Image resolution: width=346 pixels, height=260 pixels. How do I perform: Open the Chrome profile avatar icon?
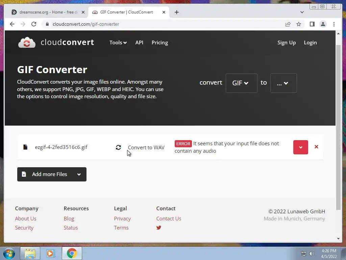pos(323,24)
